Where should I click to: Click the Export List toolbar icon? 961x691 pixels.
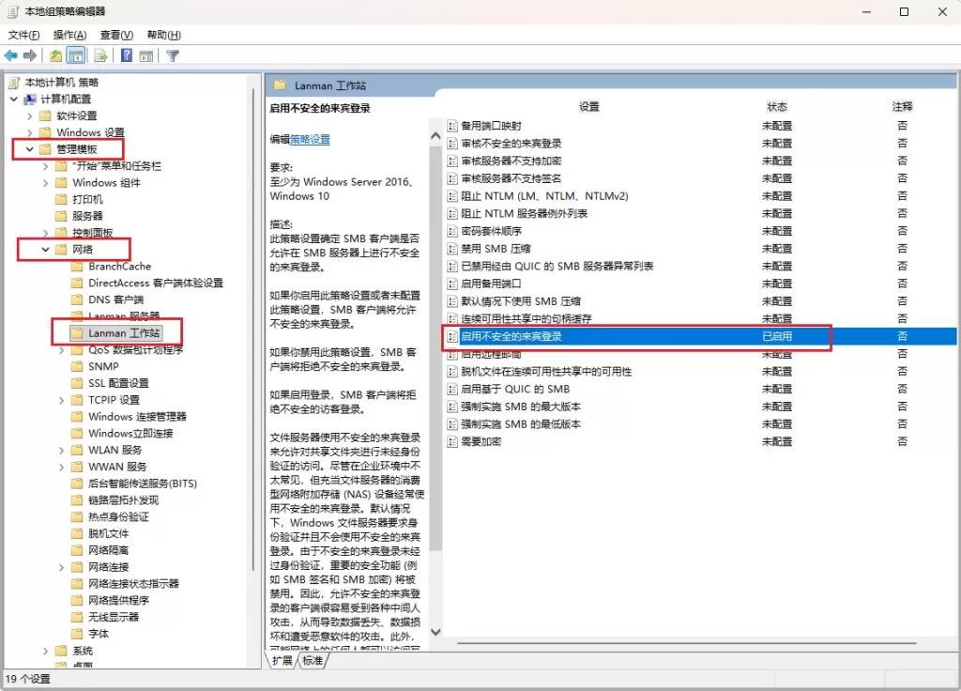(x=100, y=55)
